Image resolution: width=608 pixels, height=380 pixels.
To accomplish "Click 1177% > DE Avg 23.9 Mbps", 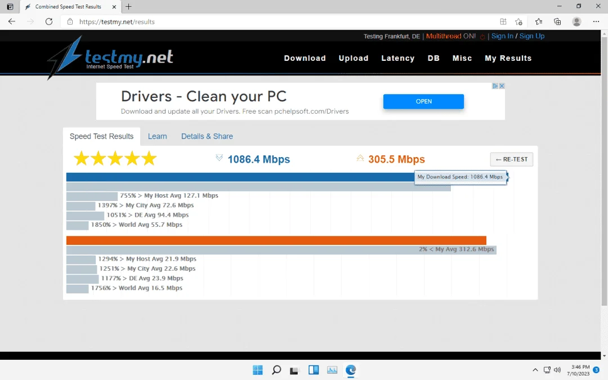I will pos(142,279).
